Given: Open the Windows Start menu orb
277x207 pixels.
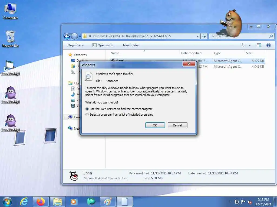Looking at the screenshot, I should pyautogui.click(x=7, y=202).
